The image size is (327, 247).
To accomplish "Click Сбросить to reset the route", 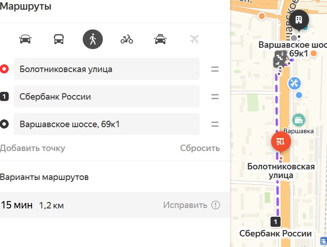I will pos(200,148).
